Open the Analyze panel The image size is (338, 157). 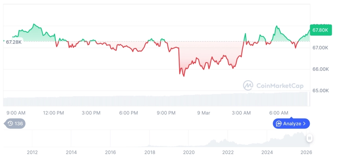291,124
